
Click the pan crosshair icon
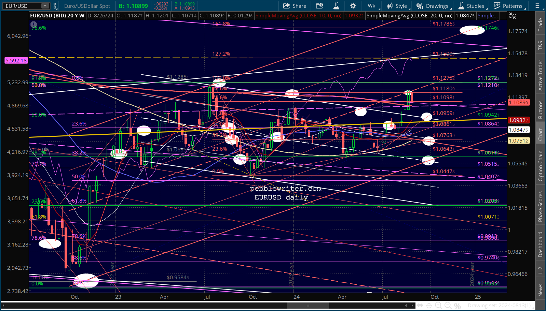pos(429,306)
